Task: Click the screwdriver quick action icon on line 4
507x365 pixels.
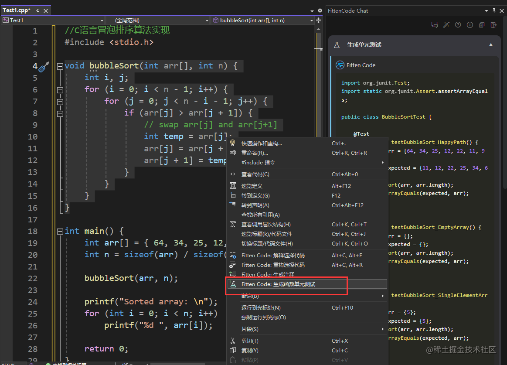Action: [44, 67]
